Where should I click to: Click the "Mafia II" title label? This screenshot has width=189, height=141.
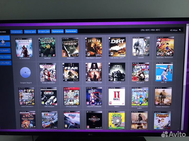(117, 107)
